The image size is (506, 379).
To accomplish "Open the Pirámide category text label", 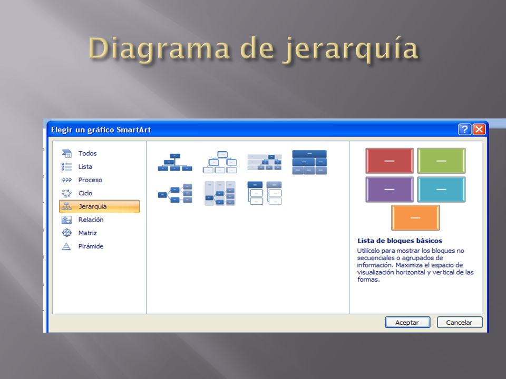I will (x=91, y=246).
